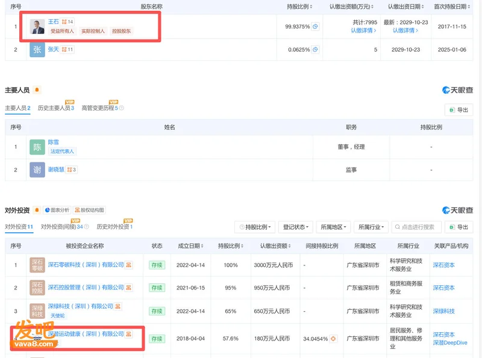Click 张天's blue avatar tile
The image size is (482, 358).
pyautogui.click(x=37, y=49)
